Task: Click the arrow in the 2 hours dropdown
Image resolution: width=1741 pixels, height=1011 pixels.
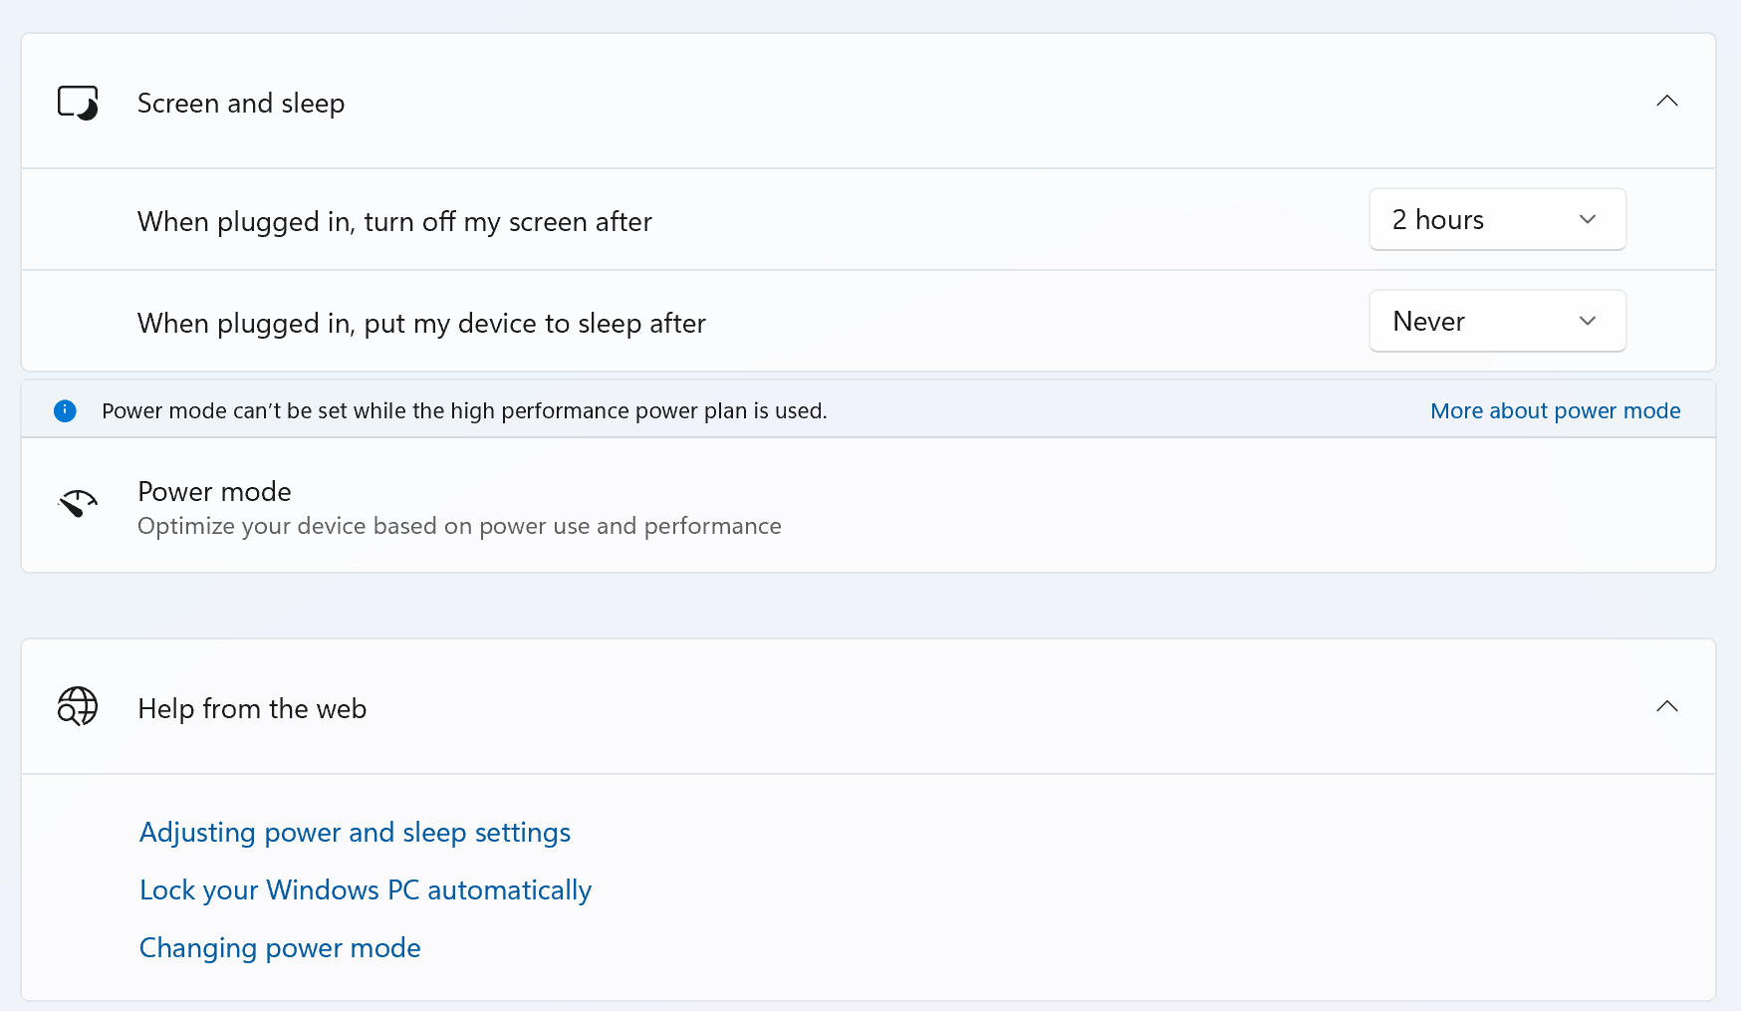Action: [1588, 220]
